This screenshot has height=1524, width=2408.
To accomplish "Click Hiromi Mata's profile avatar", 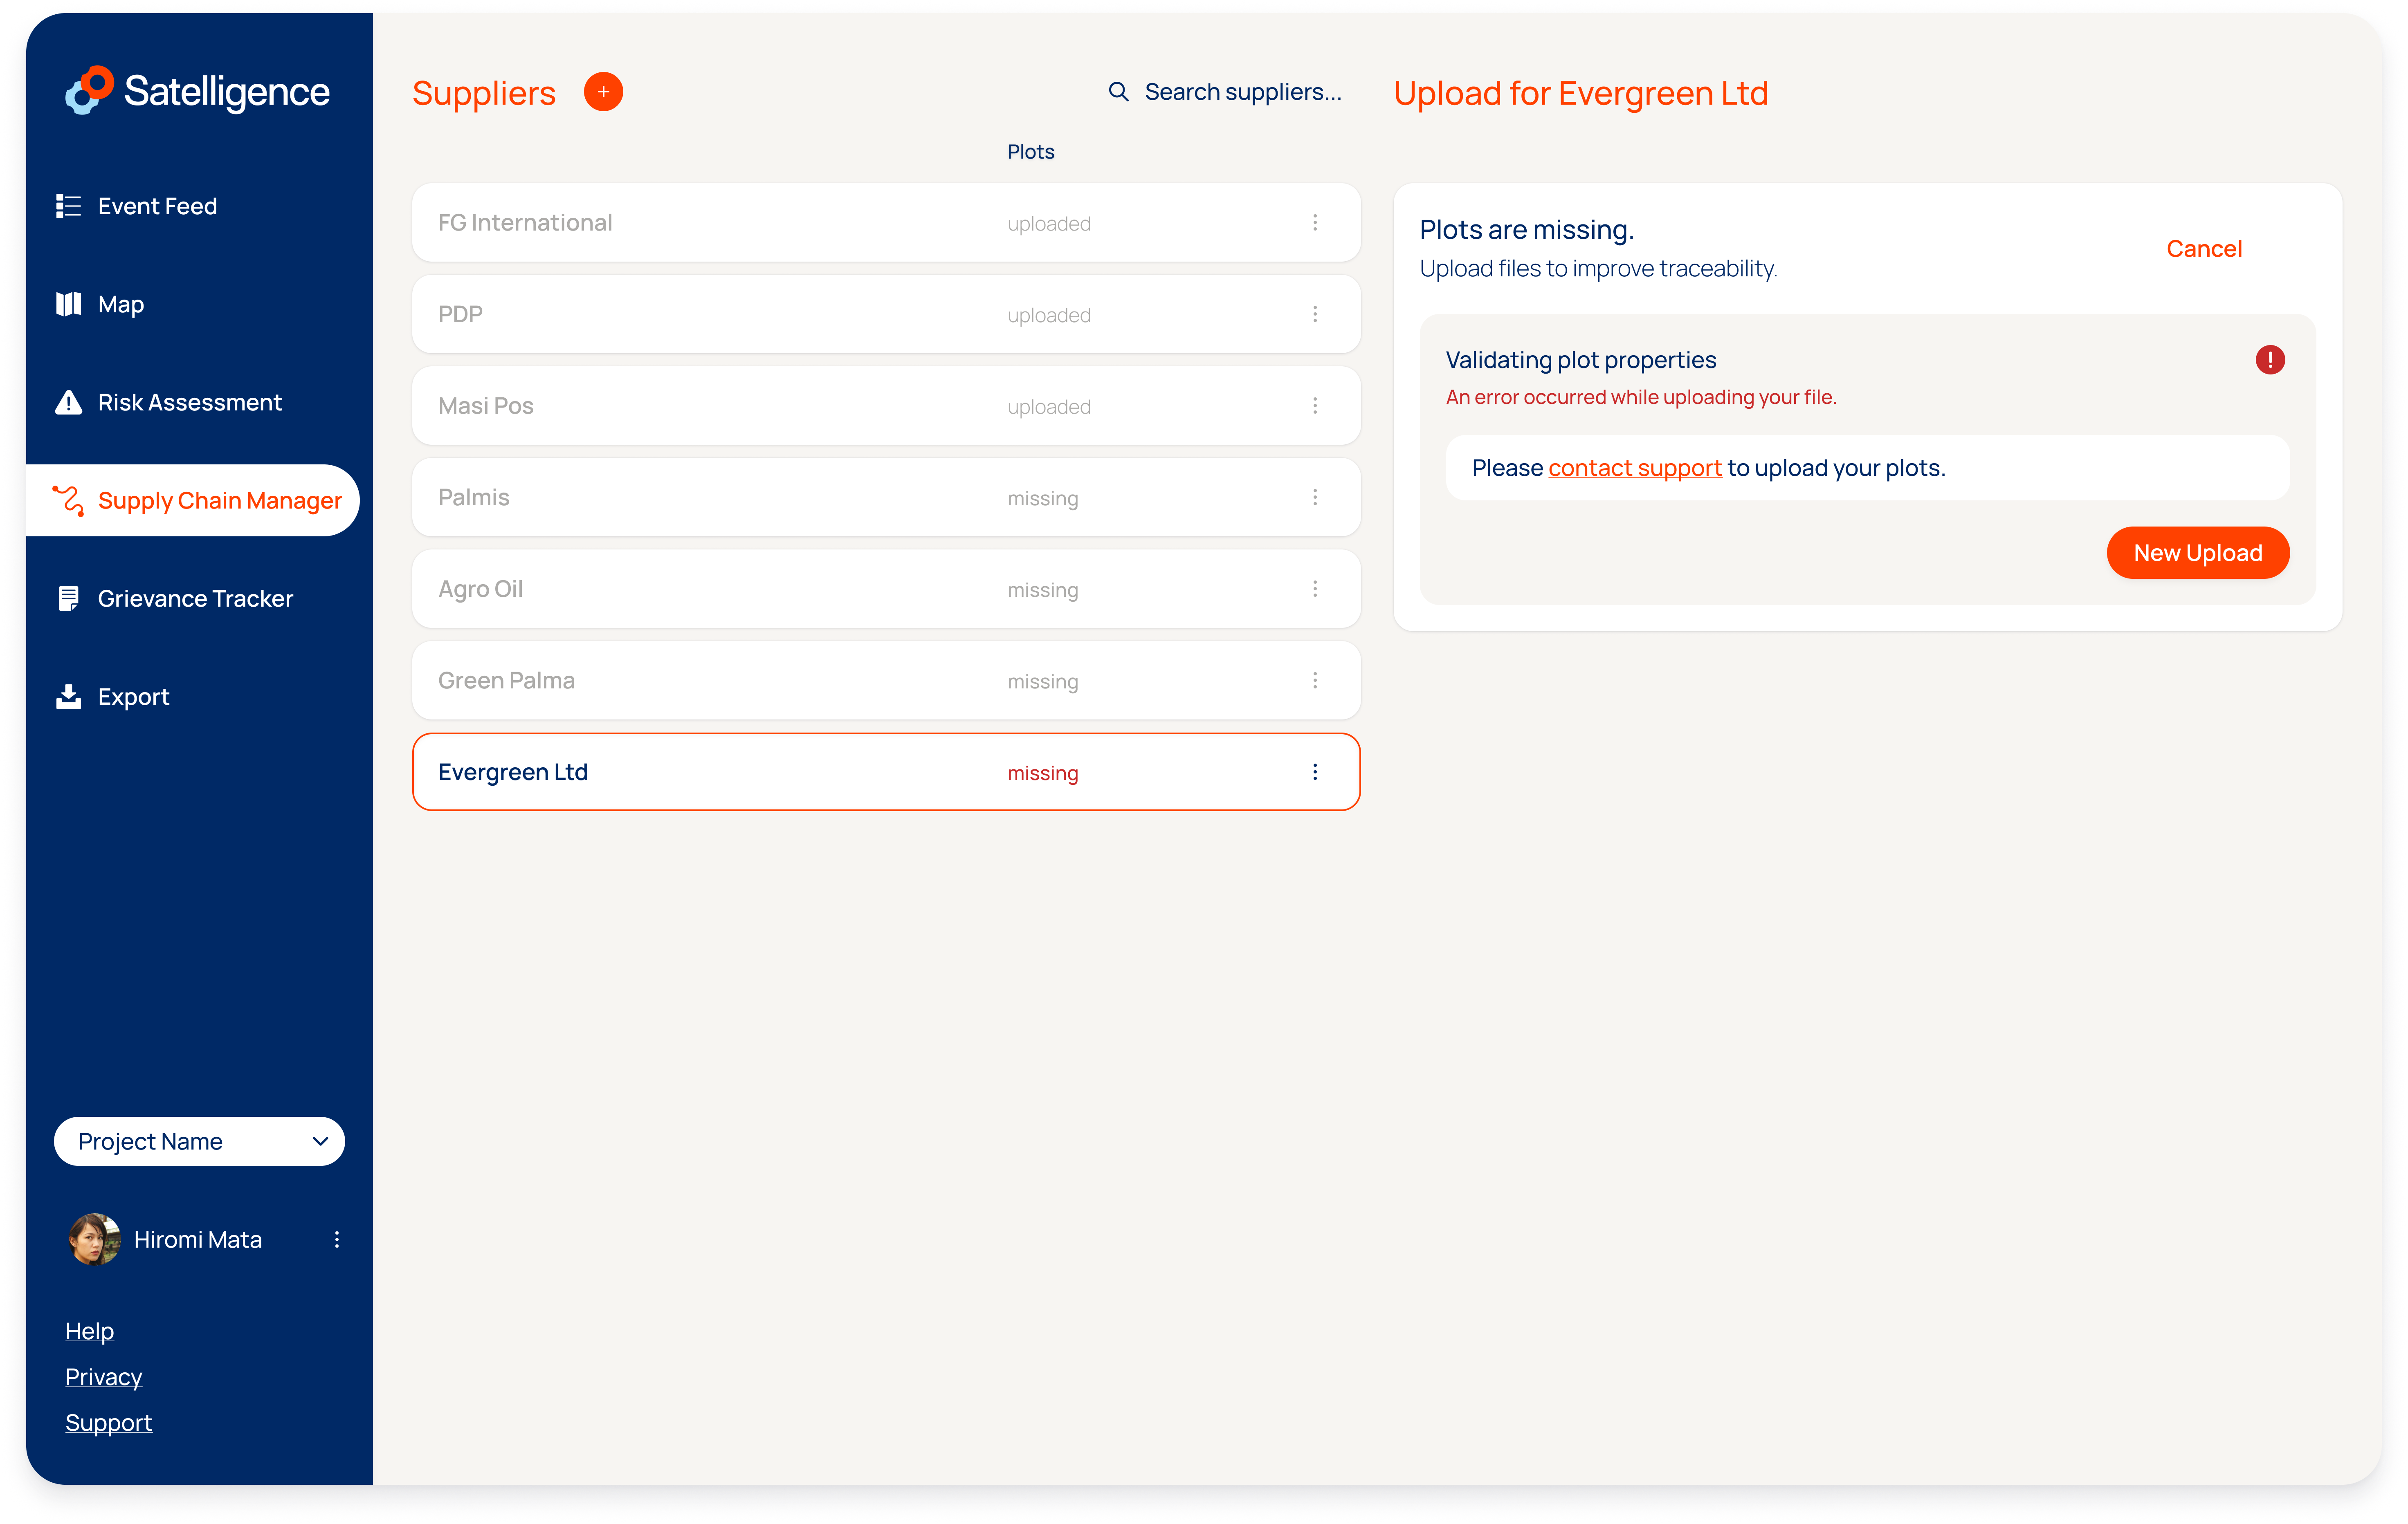I will pos(94,1239).
